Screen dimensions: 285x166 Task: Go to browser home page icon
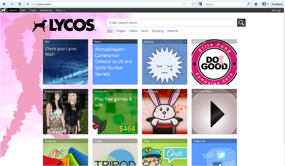pyautogui.click(x=256, y=4)
